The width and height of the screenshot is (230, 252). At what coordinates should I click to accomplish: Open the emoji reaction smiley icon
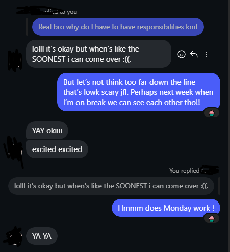pyautogui.click(x=182, y=54)
